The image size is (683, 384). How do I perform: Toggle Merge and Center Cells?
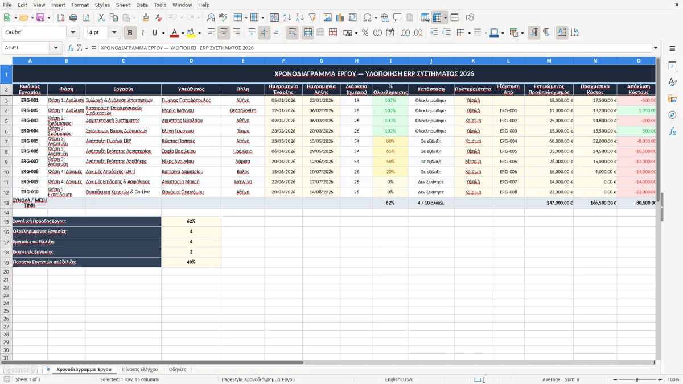[308, 33]
